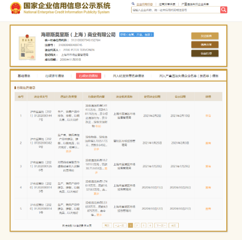Click the red search magnifier button
242x240 pixels.
tap(224, 10)
